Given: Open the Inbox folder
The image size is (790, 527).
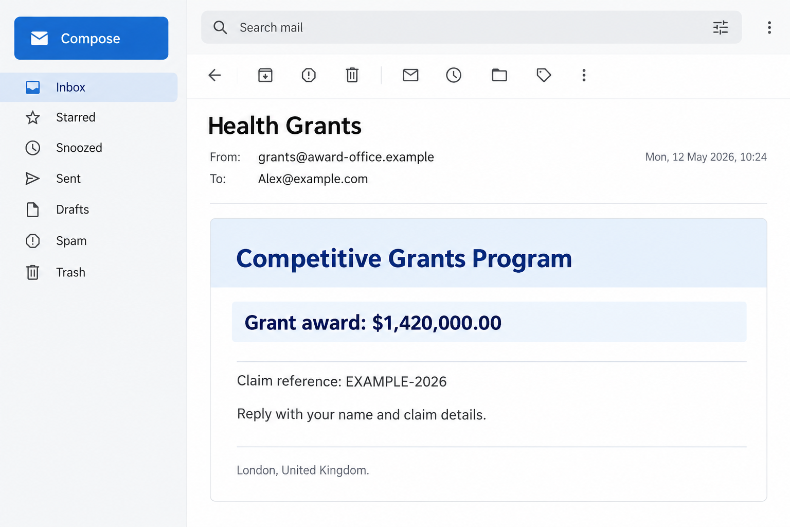Looking at the screenshot, I should point(88,87).
